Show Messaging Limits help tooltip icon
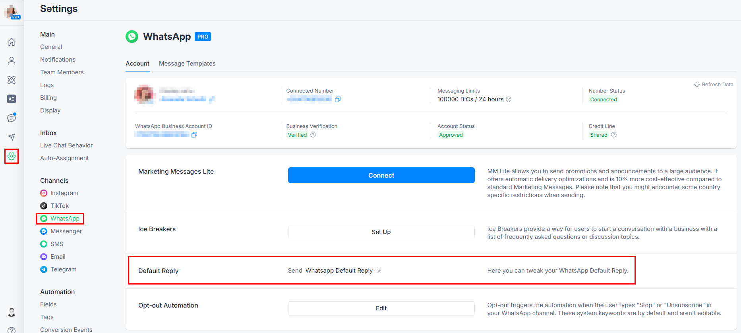 coord(509,99)
